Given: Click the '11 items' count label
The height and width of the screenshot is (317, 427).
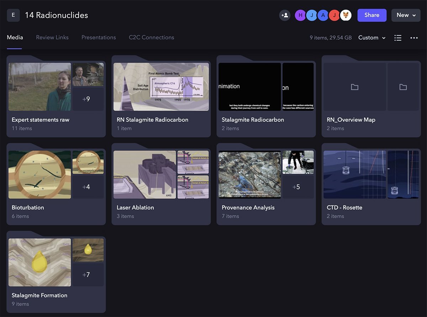Looking at the screenshot, I should [x=22, y=129].
